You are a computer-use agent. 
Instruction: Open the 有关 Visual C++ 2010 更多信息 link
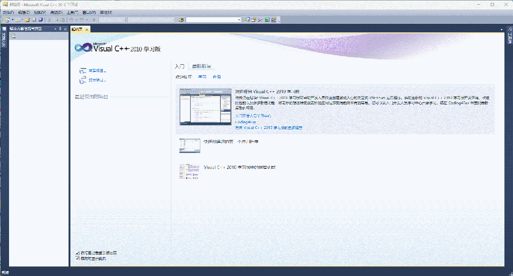(x=268, y=128)
